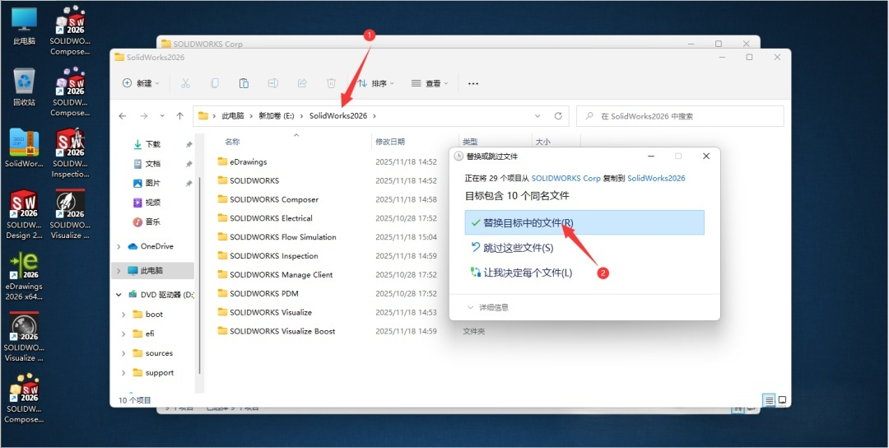Select SOLIDWORKS Manage Client row name
889x448 pixels.
[x=282, y=274]
